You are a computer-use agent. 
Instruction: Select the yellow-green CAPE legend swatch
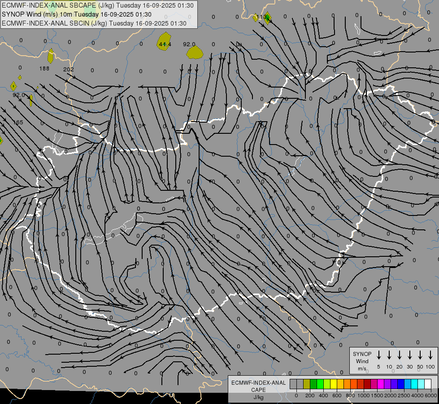click(x=327, y=384)
